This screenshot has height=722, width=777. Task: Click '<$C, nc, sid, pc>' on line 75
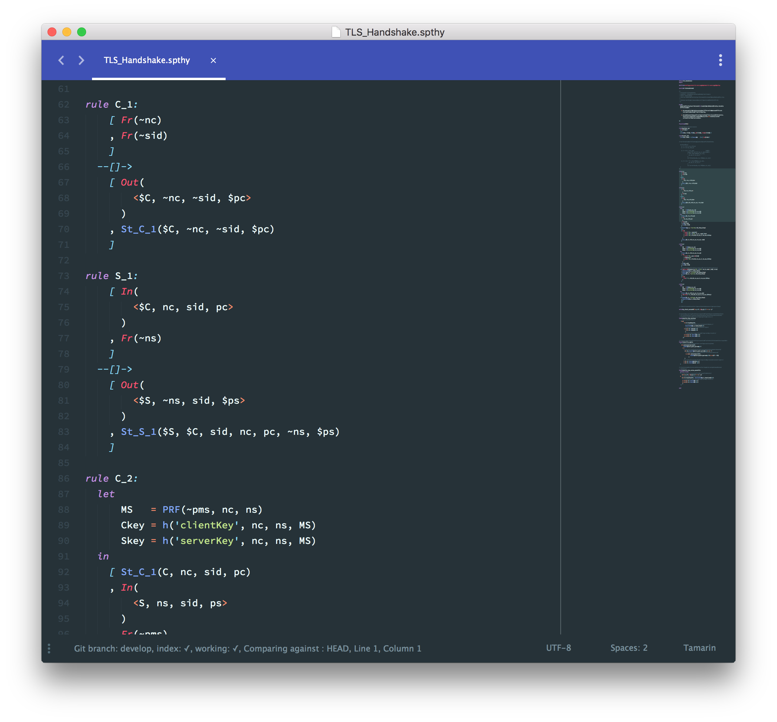pos(183,307)
